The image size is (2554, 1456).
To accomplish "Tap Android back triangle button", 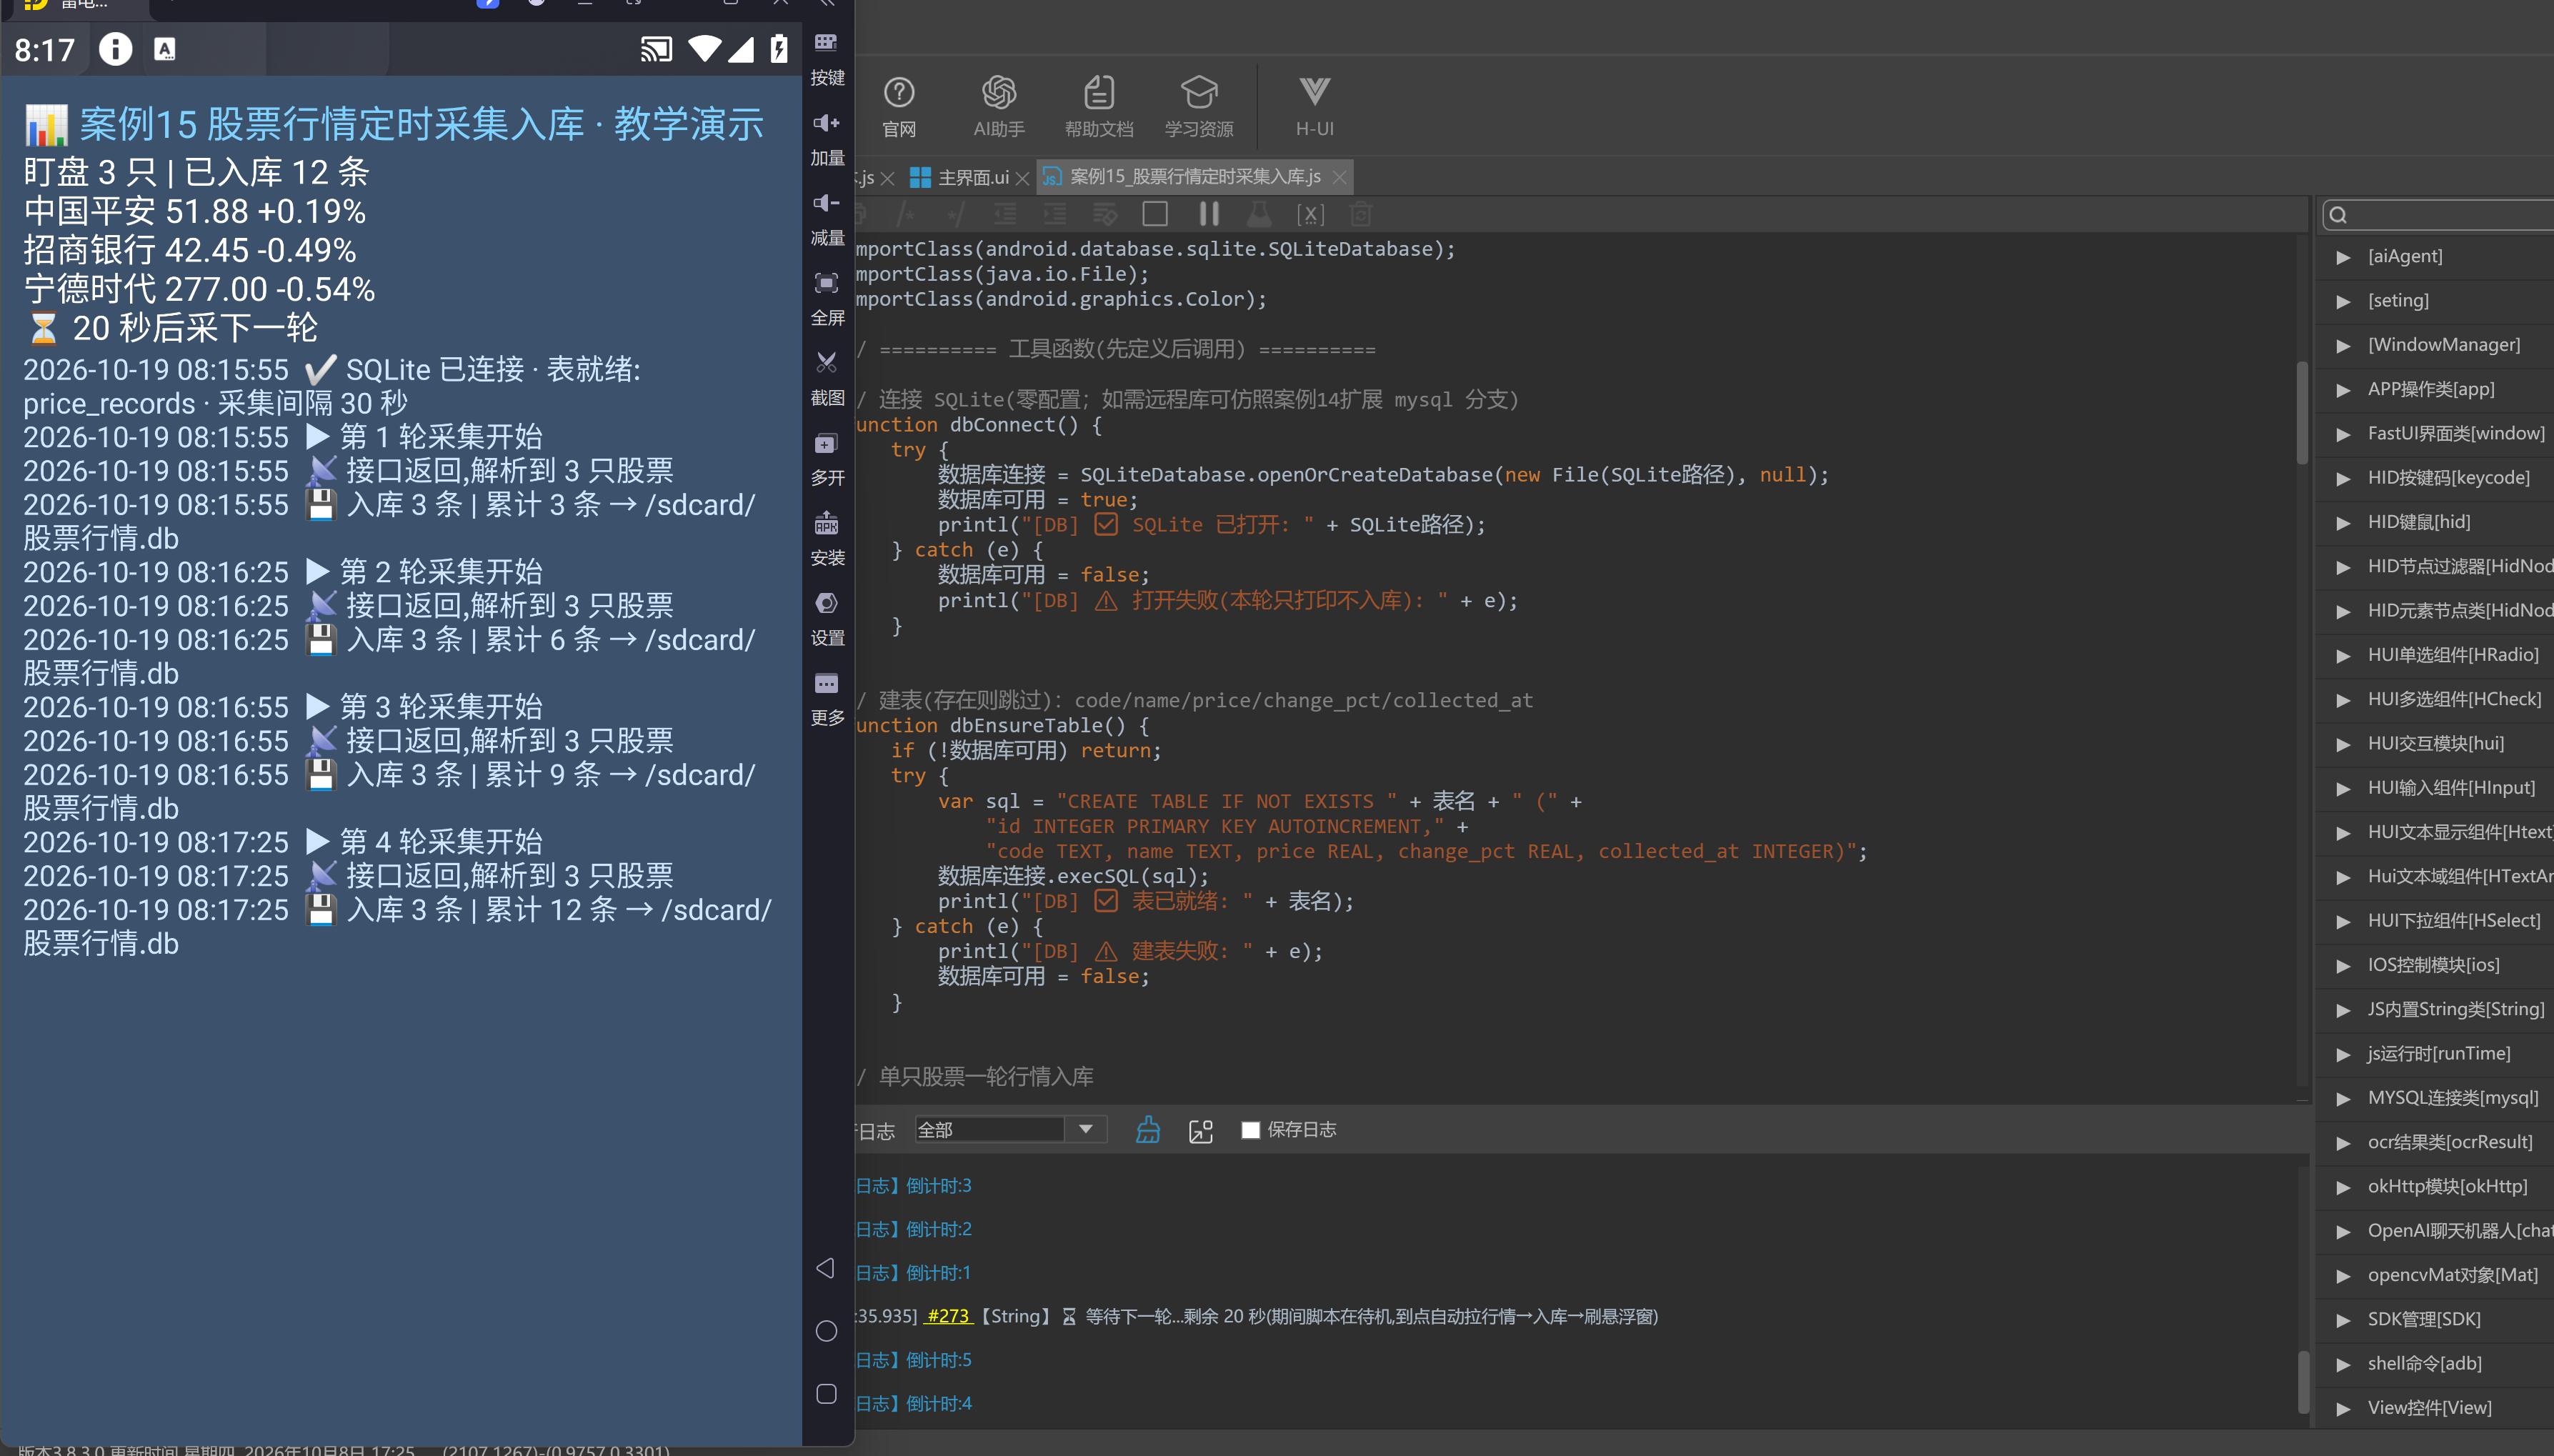I will [x=826, y=1268].
